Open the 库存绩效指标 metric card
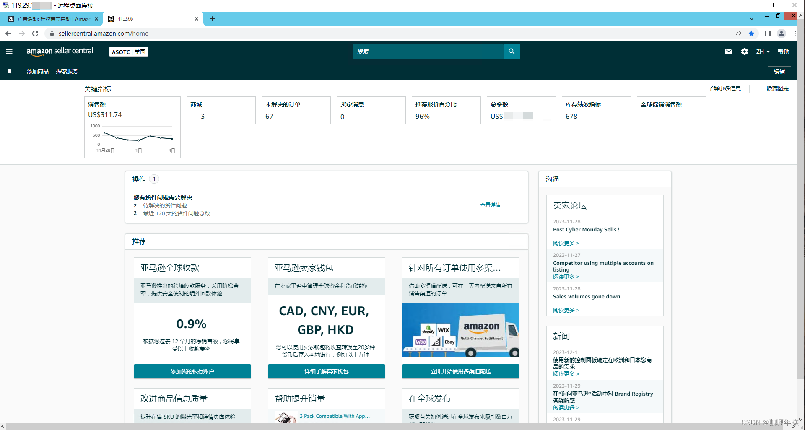805x430 pixels. [x=596, y=110]
